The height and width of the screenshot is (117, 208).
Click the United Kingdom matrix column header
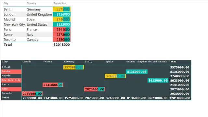click(x=136, y=62)
